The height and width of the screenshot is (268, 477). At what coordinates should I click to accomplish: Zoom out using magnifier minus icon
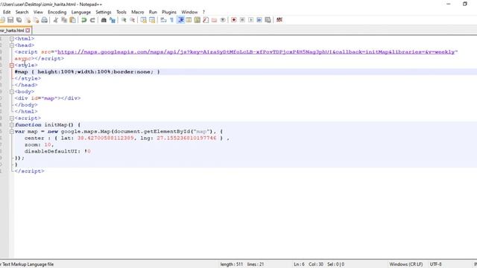(132, 20)
